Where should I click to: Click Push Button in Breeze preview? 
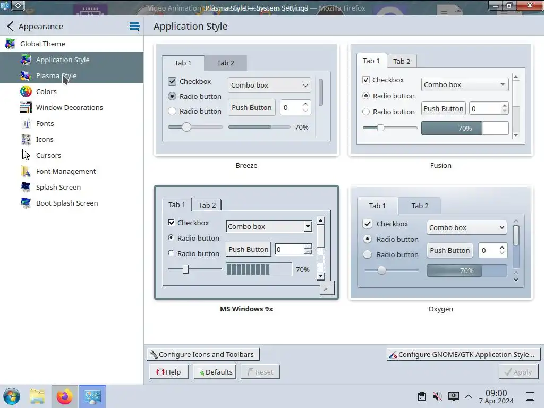click(x=251, y=107)
